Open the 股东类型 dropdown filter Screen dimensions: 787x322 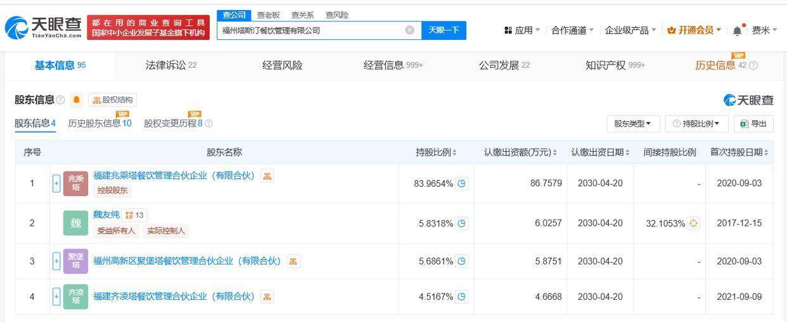click(632, 123)
